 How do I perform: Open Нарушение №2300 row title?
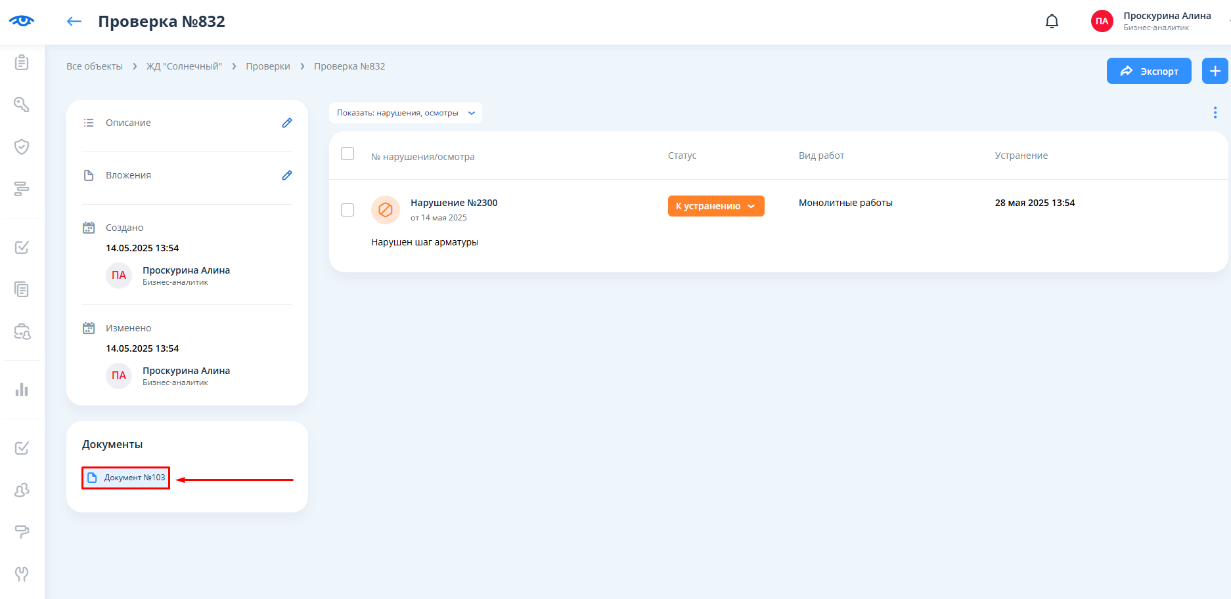454,203
